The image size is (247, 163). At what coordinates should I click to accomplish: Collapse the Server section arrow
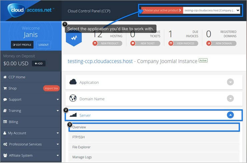[x=230, y=115]
